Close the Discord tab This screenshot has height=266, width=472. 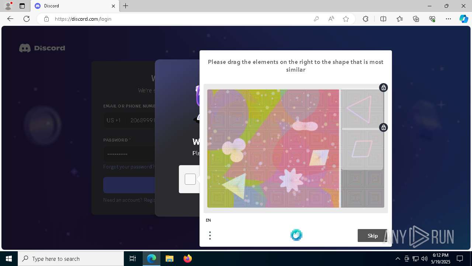[113, 6]
